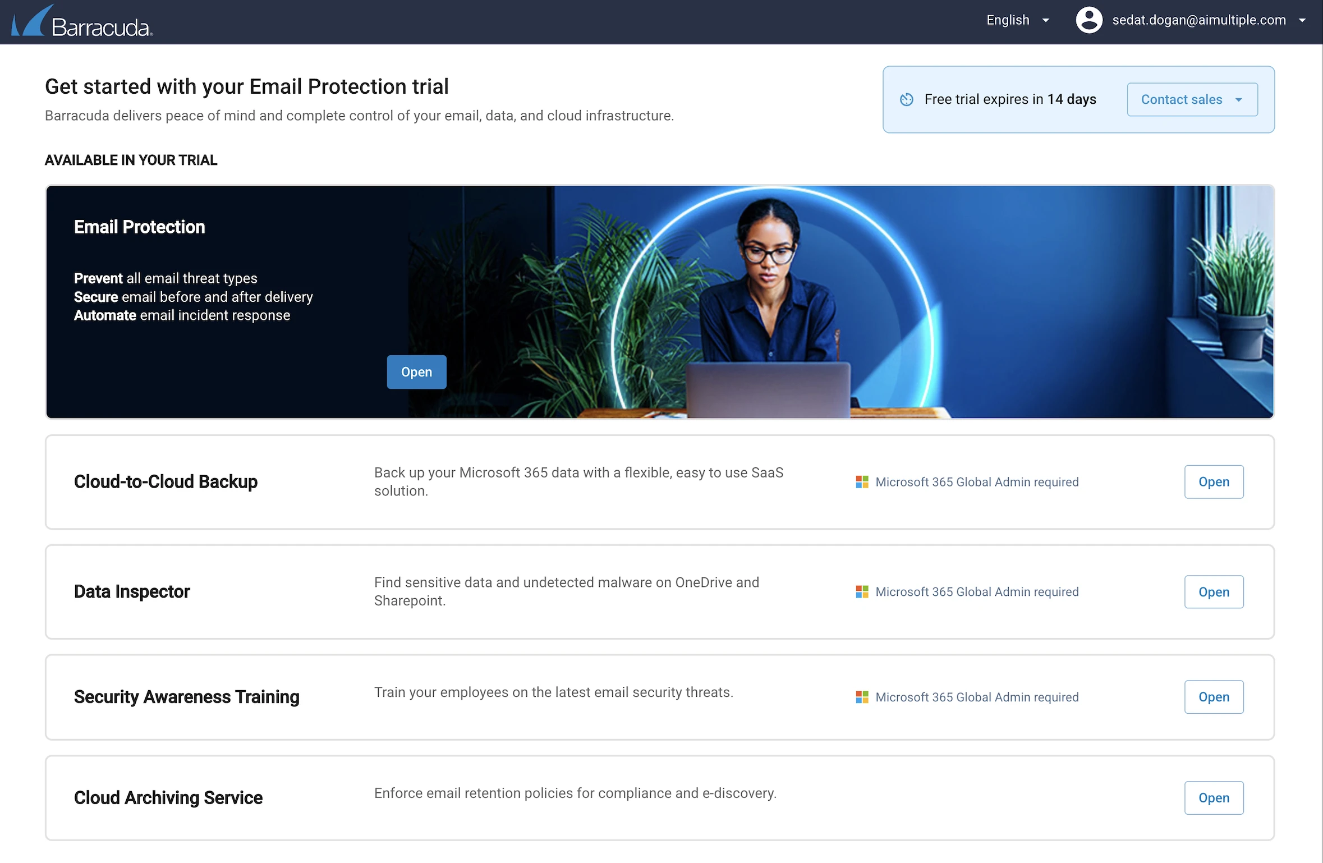Screen dimensions: 1323x863
Task: Expand the sedat.dogan@aimultiple.com account menu arrow
Action: pyautogui.click(x=1302, y=20)
